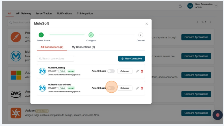Switch to My Connections (2) tab
This screenshot has width=224, height=126.
(83, 47)
